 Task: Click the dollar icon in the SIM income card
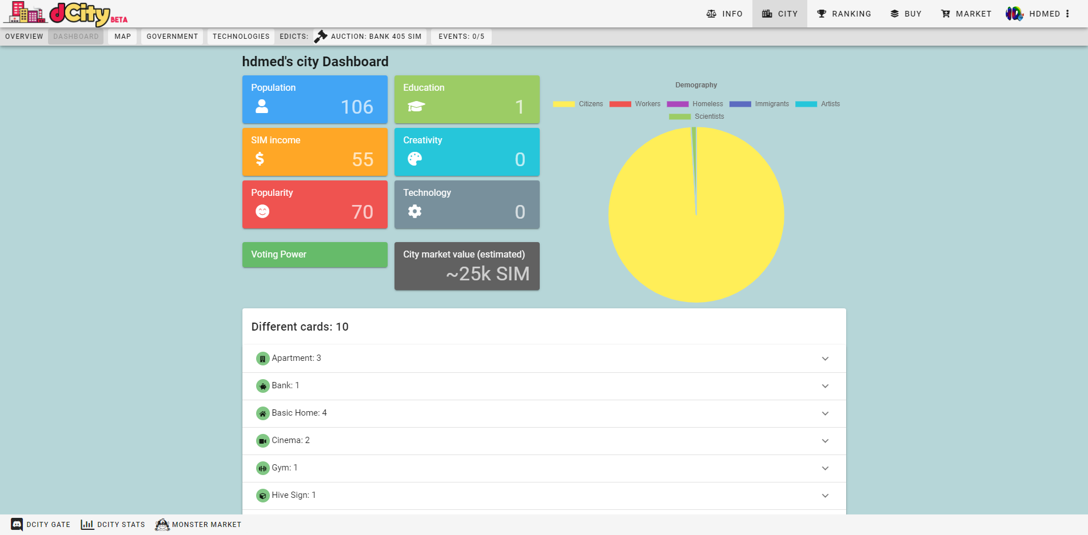point(260,159)
